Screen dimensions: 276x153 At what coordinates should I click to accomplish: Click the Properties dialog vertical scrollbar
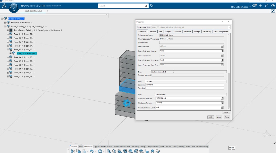point(229,90)
